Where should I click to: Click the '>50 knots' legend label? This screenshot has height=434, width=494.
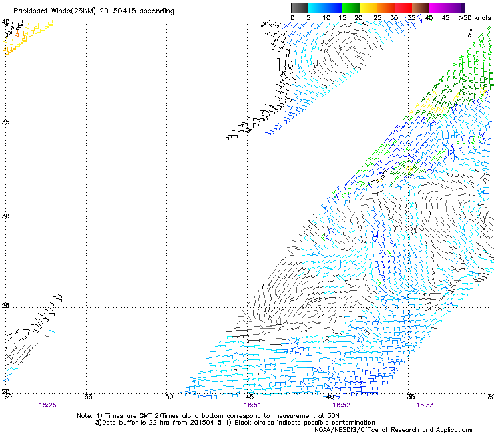coord(475,18)
